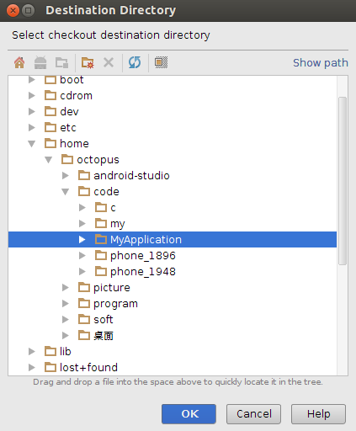
Task: Select the soft directory
Action: tap(96, 320)
